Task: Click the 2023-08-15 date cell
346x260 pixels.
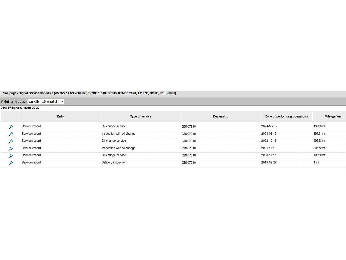Action: (269, 134)
